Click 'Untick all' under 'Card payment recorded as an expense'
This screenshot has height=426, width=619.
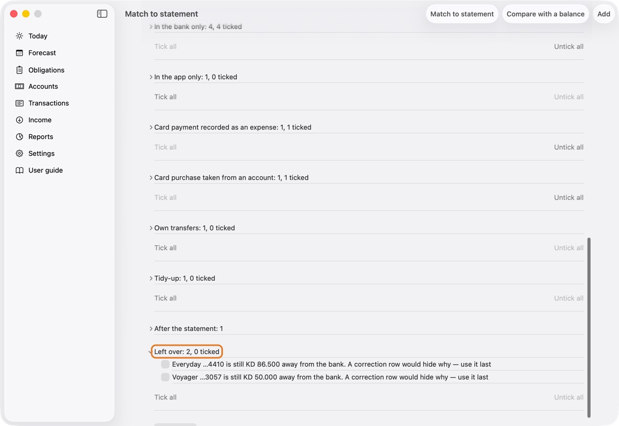coord(569,147)
